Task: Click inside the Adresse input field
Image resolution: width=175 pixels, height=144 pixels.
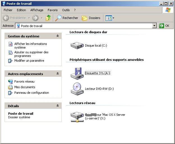Action: pyautogui.click(x=84, y=26)
